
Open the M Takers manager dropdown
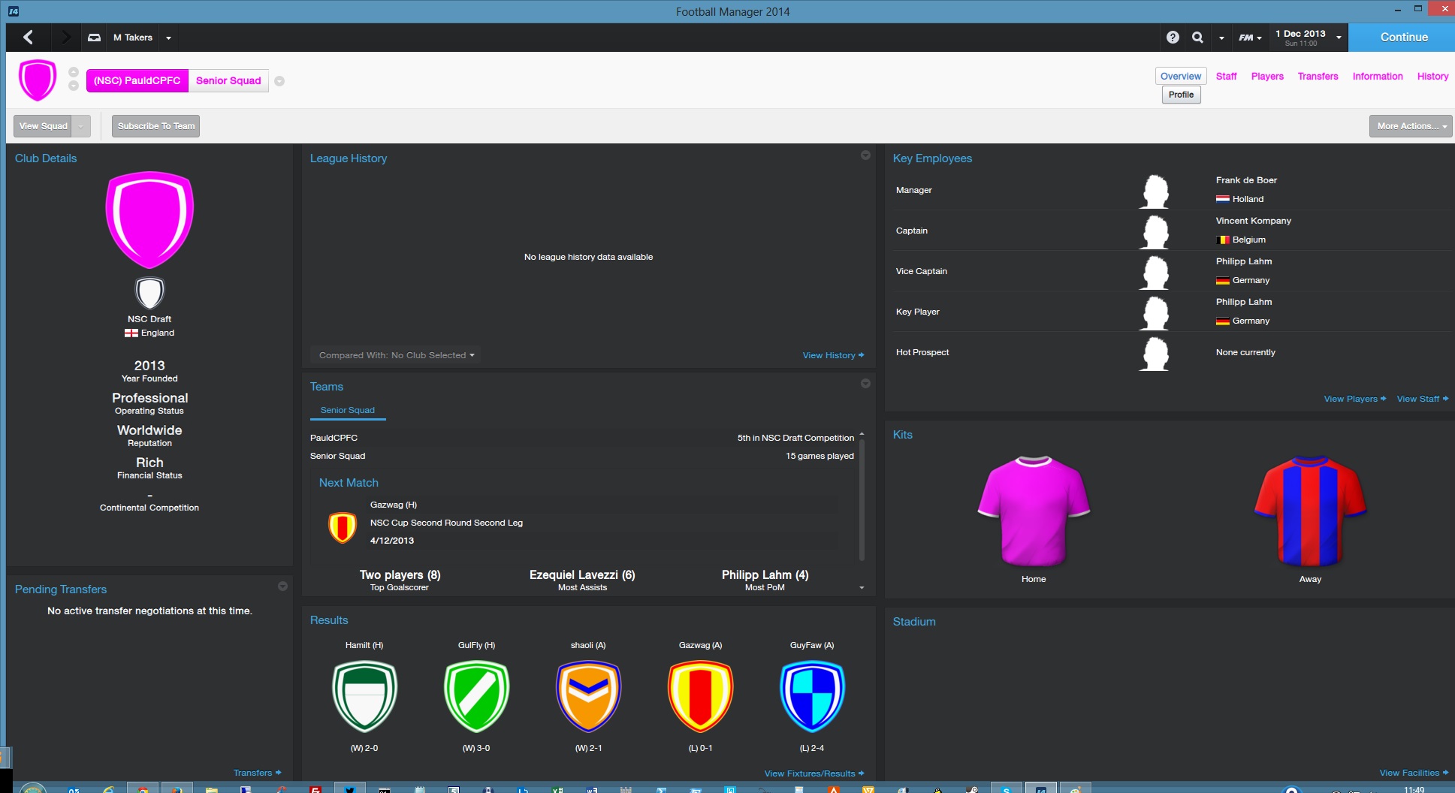click(x=168, y=38)
